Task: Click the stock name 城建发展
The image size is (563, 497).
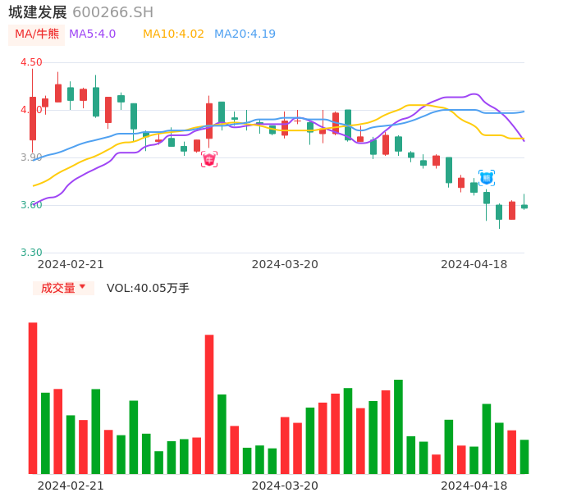Action: click(38, 12)
